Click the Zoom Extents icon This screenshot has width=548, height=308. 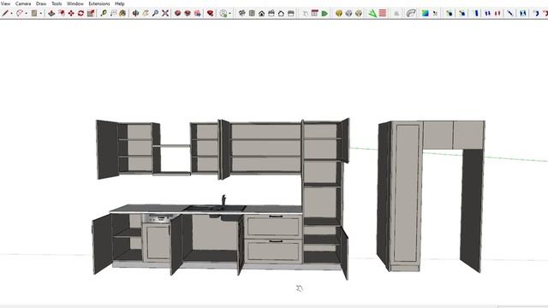(165, 14)
